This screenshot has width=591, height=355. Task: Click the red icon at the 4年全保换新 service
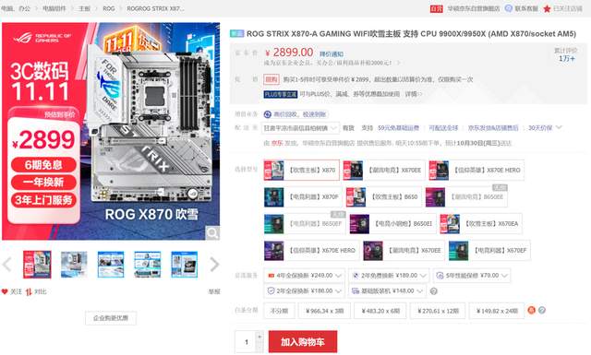pyautogui.click(x=271, y=276)
